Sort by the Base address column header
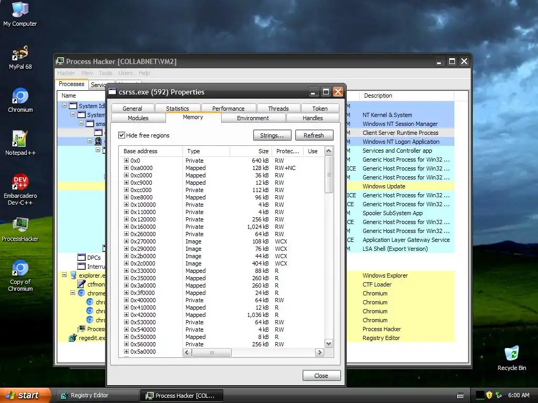 151,151
